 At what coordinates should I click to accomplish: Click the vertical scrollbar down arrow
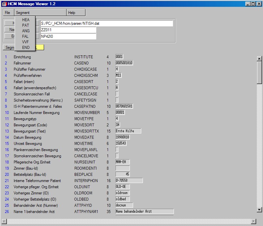[259, 210]
